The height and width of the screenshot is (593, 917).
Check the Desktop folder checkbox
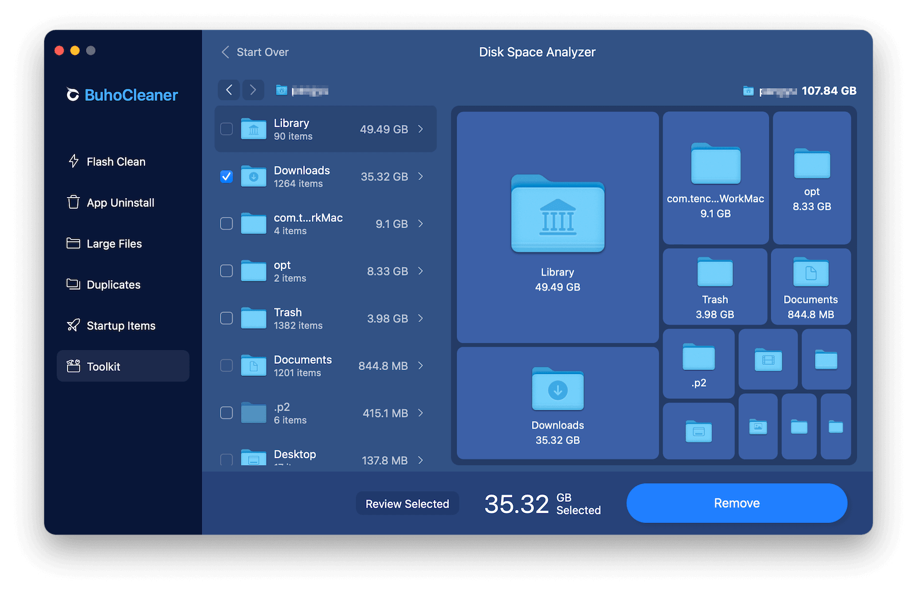pos(226,460)
